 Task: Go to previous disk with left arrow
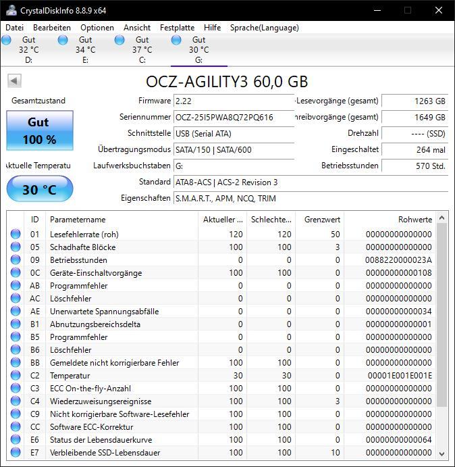[14, 80]
